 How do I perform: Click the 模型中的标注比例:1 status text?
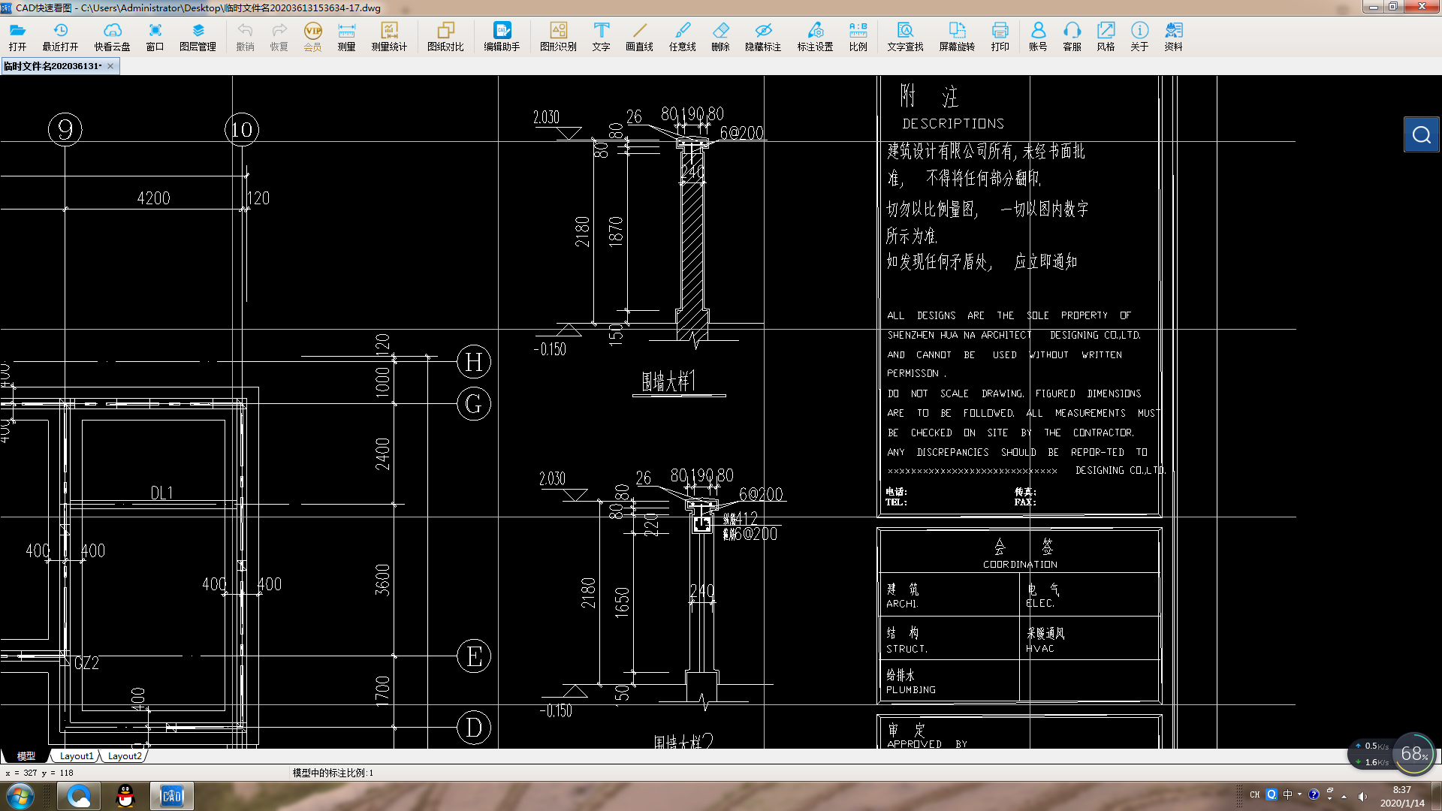[333, 773]
